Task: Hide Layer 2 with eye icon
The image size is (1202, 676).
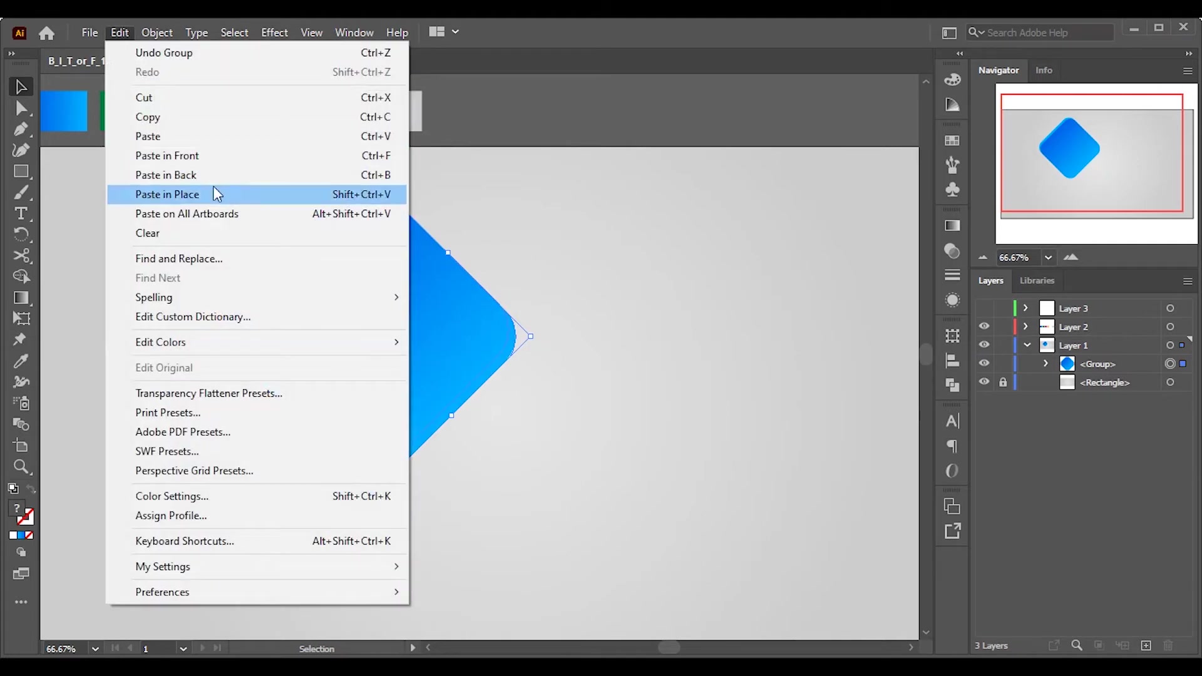Action: [984, 327]
